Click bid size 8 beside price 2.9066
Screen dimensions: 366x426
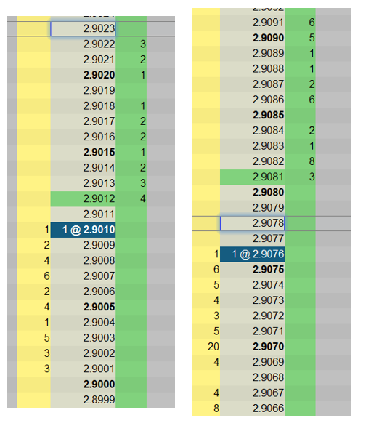pos(216,409)
